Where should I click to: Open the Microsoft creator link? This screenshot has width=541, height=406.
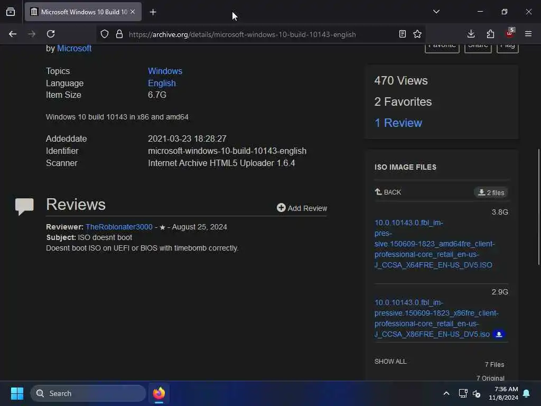pyautogui.click(x=74, y=48)
